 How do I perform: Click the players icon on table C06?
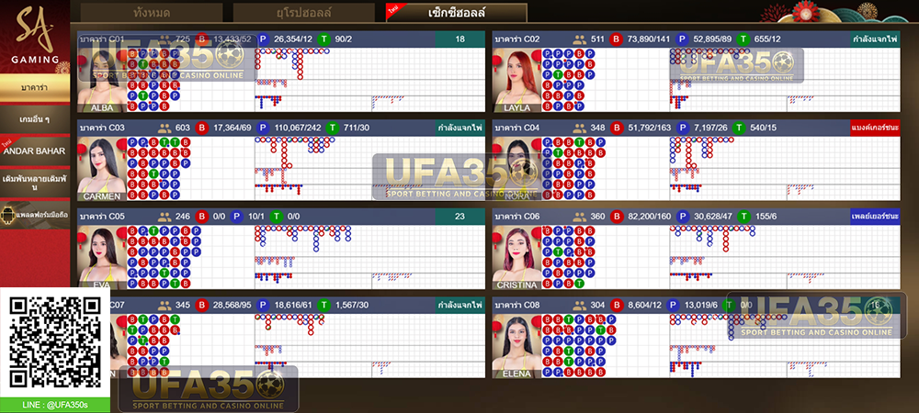coord(579,217)
